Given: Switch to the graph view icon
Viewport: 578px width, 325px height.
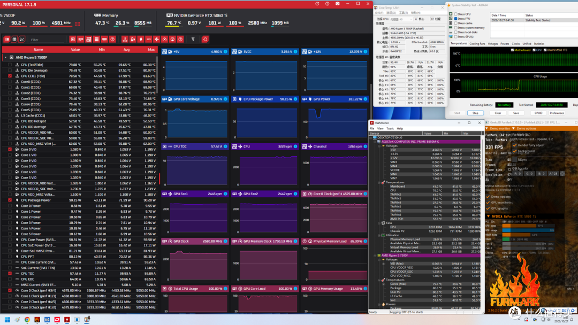Looking at the screenshot, I should coord(22,40).
